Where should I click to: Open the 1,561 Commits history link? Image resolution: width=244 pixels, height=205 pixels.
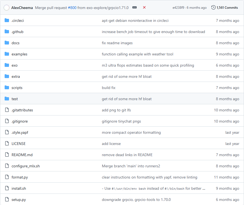[x=227, y=8]
